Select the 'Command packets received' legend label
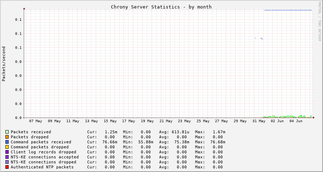The width and height of the screenshot is (323, 172). [41, 142]
